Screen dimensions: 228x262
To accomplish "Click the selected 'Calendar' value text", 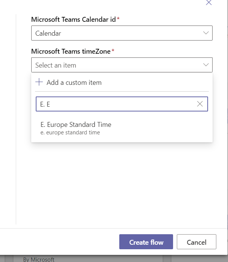I will (48, 33).
